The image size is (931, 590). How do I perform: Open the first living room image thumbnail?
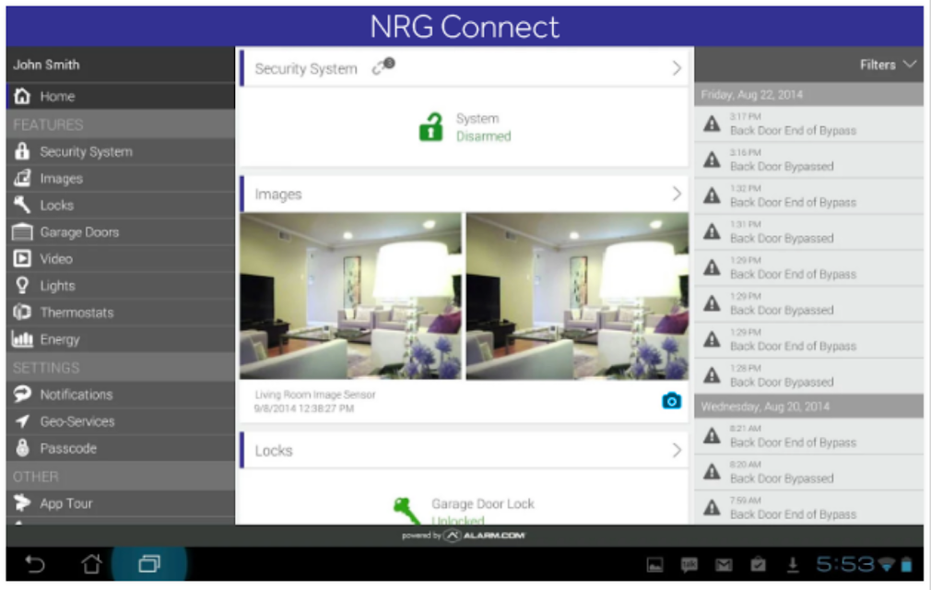tap(350, 296)
